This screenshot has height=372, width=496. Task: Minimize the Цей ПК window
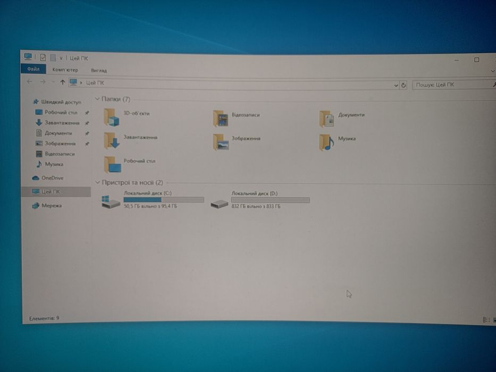click(456, 60)
